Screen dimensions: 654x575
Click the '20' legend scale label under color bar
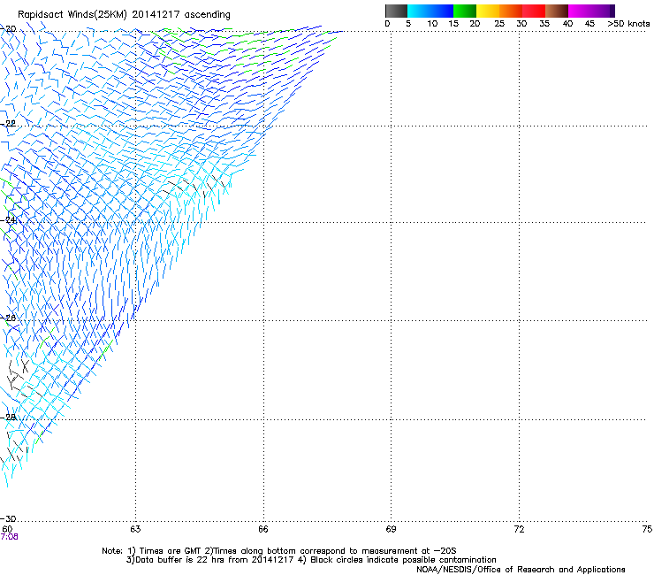(x=475, y=24)
